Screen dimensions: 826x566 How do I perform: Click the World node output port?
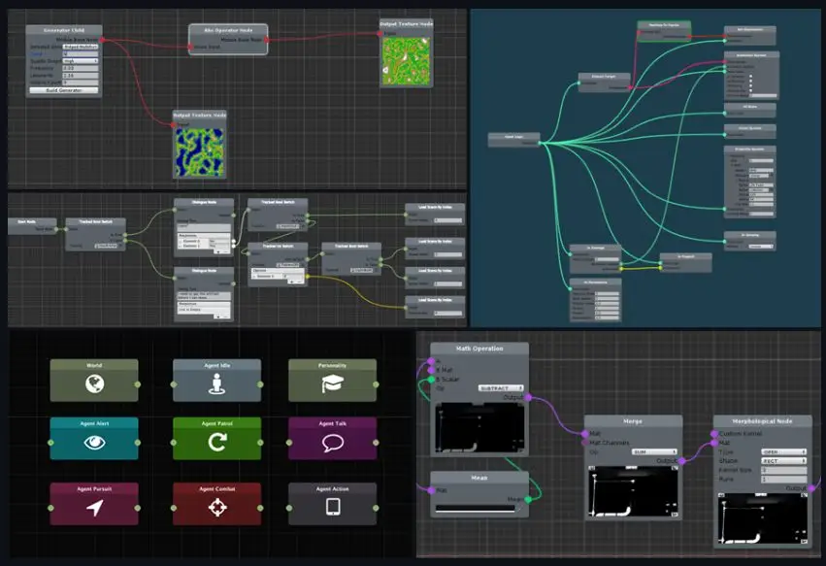tap(138, 384)
